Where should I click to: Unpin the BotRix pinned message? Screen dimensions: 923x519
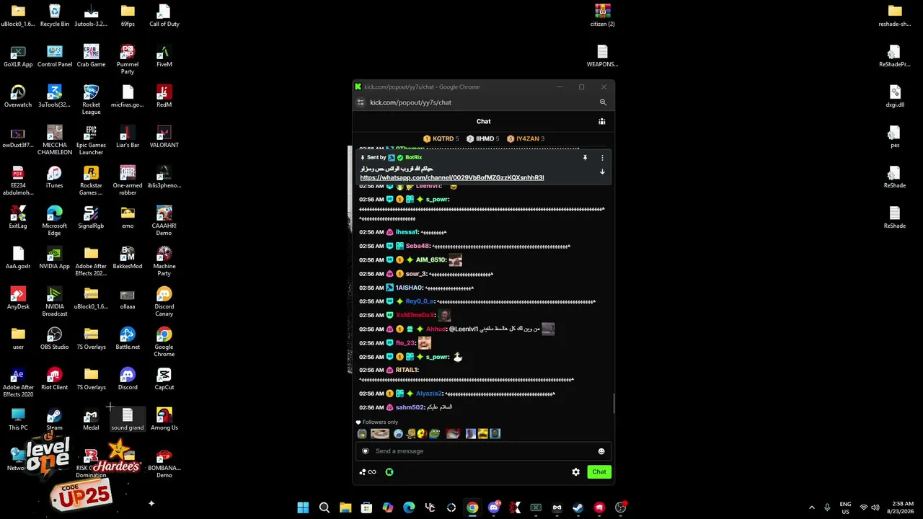[x=585, y=157]
